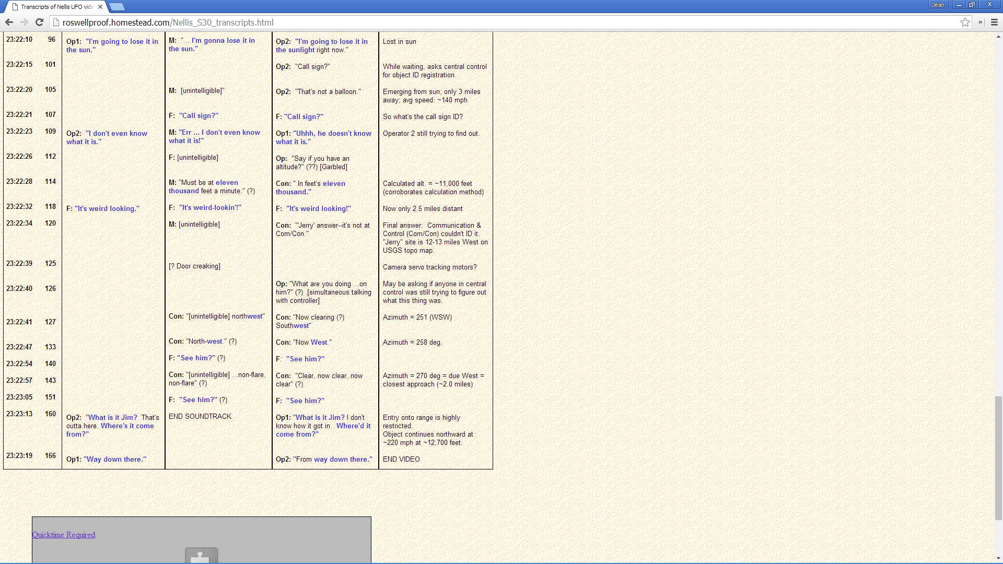Minimize the Chrome window

tap(959, 5)
